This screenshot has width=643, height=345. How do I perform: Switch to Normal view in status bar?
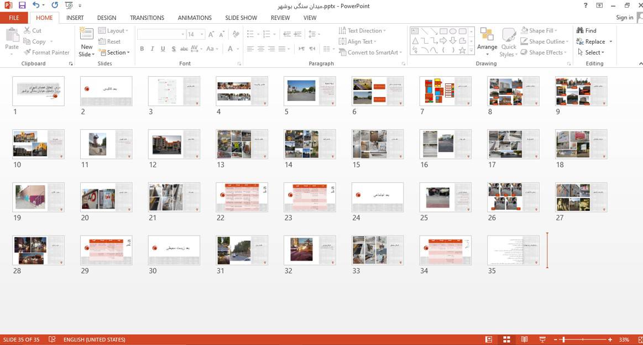pyautogui.click(x=489, y=339)
